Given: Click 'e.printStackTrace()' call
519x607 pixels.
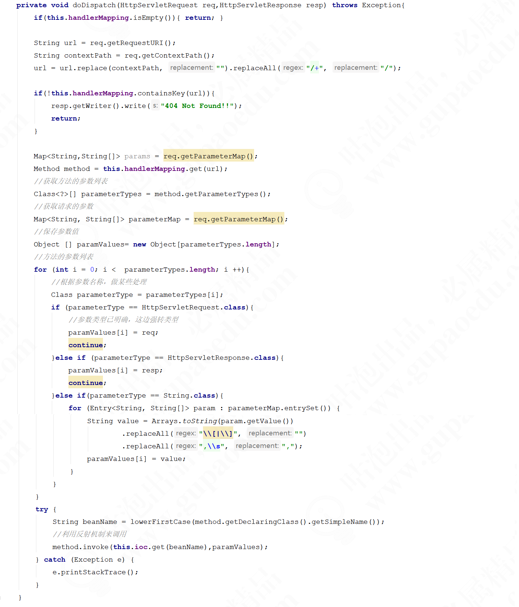Looking at the screenshot, I should tap(93, 572).
